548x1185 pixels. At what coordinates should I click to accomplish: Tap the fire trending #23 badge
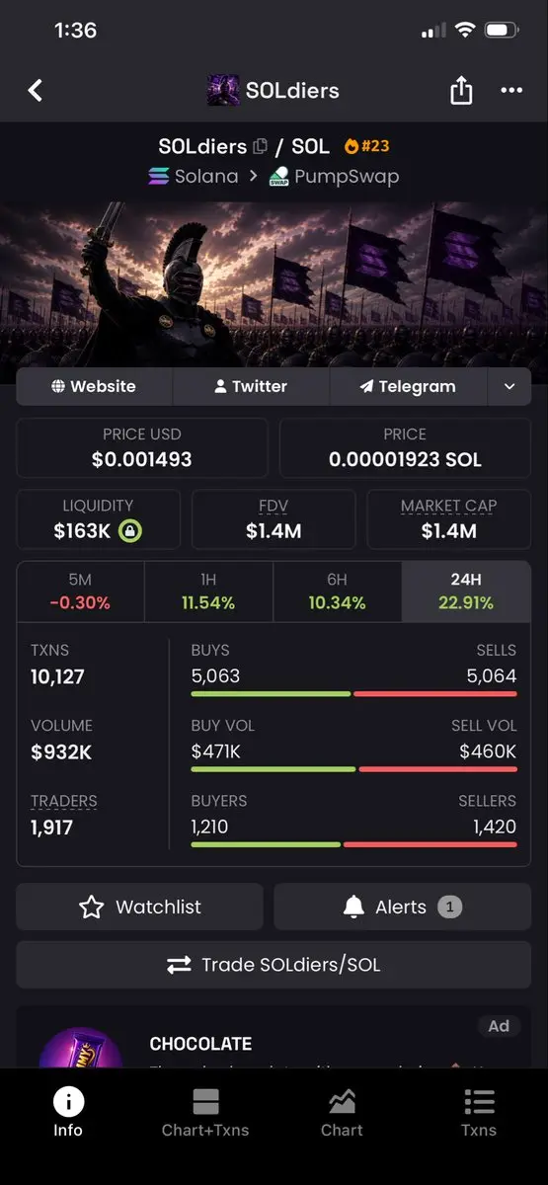pyautogui.click(x=366, y=146)
